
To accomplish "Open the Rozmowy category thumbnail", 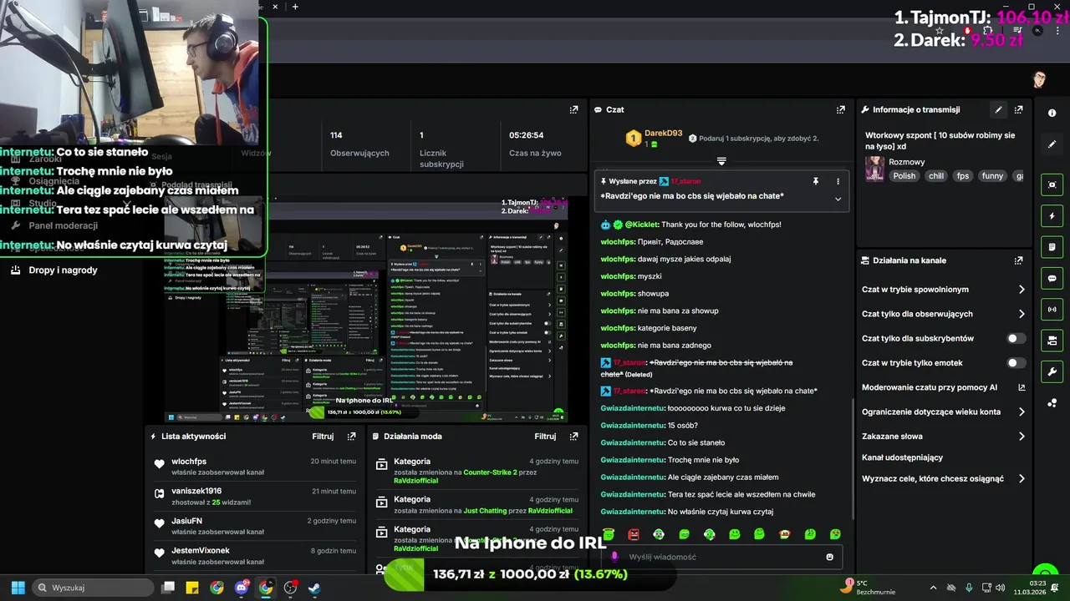I will coord(874,169).
